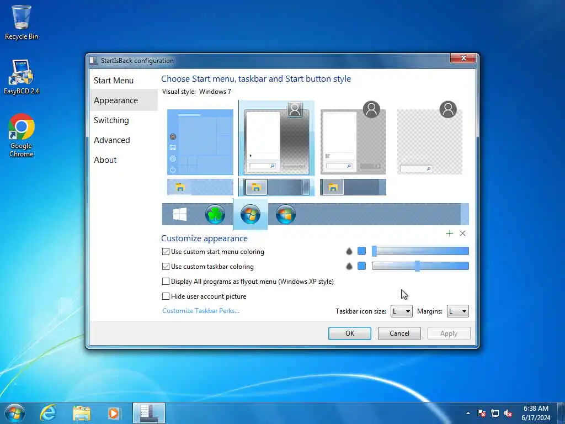The width and height of the screenshot is (565, 424).
Task: Select the Windows 7 start menu style thumbnail
Action: click(x=276, y=139)
